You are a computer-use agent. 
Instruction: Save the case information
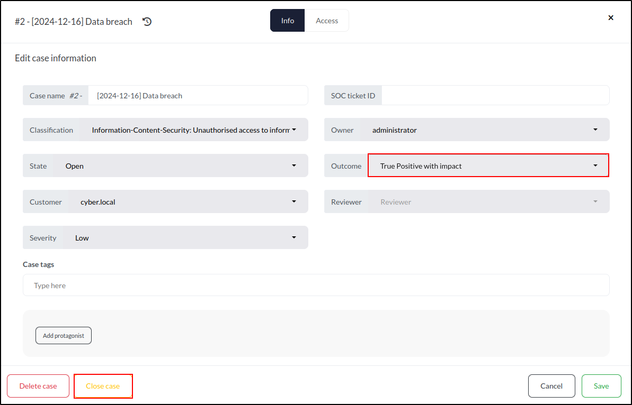click(x=601, y=385)
